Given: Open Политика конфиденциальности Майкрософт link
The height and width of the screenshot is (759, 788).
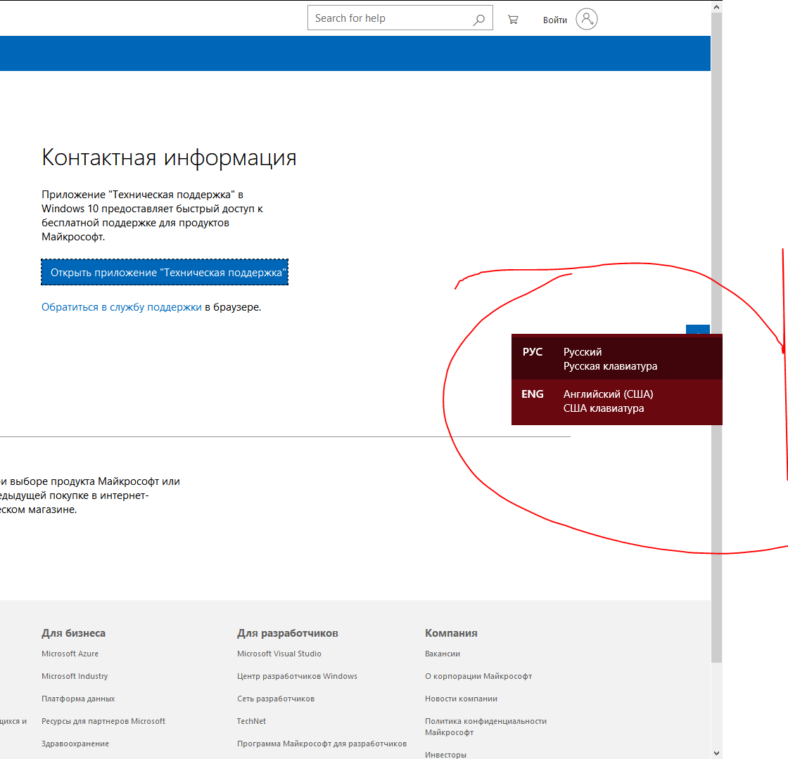Looking at the screenshot, I should (x=485, y=727).
